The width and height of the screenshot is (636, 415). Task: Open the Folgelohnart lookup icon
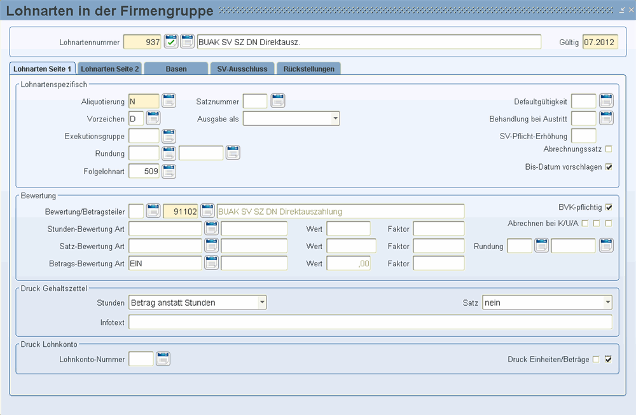[169, 172]
